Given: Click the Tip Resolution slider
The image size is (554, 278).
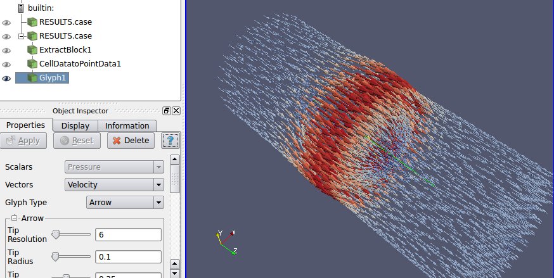Looking at the screenshot, I should coord(70,234).
